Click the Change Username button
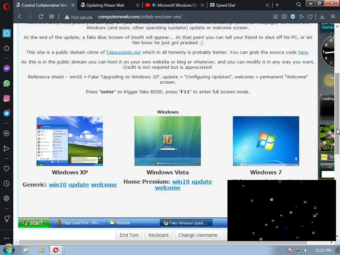Screen dimensions: 340x255 coord(198,235)
